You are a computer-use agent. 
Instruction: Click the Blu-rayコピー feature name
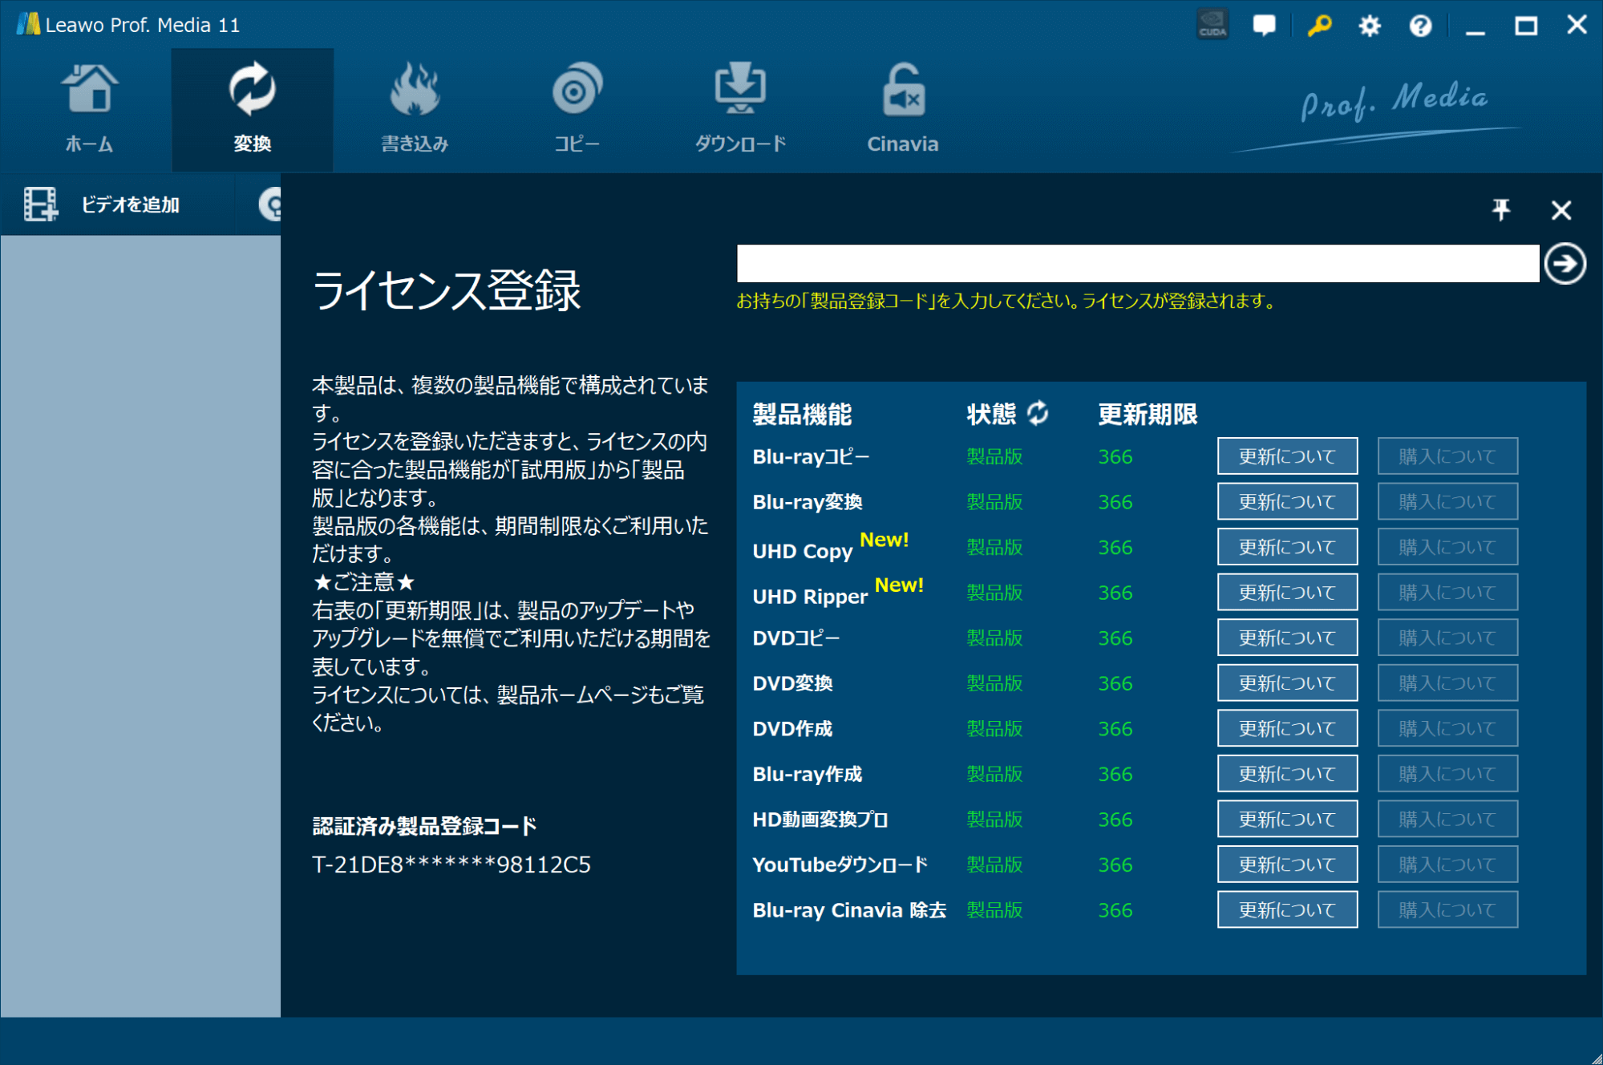point(811,456)
